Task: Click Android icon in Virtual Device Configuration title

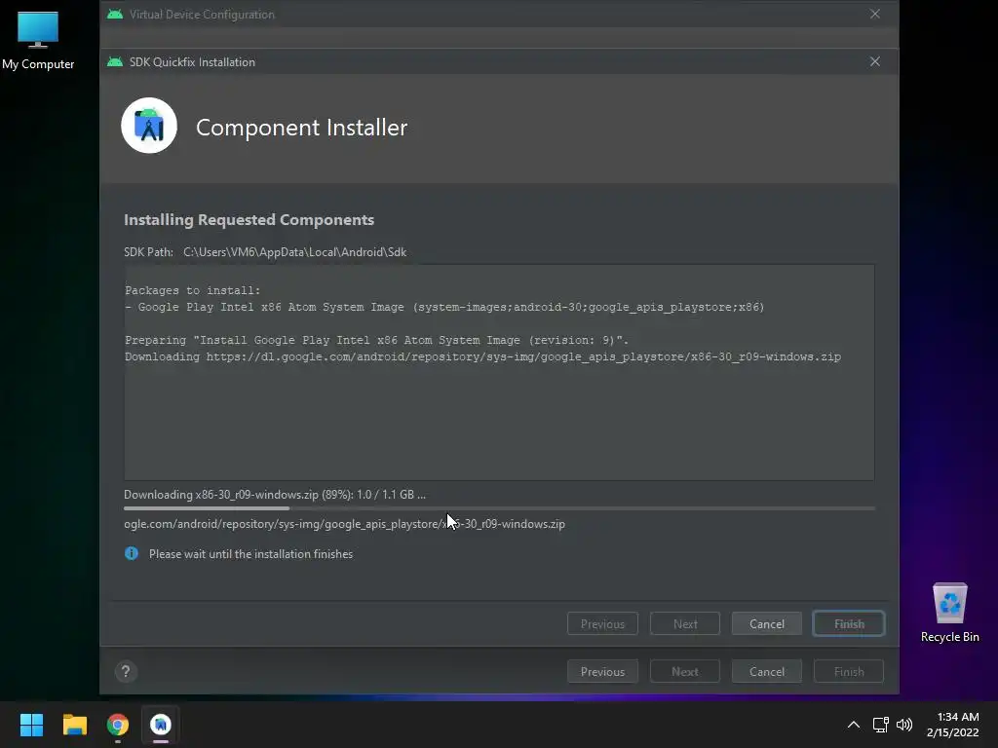Action: 115,14
